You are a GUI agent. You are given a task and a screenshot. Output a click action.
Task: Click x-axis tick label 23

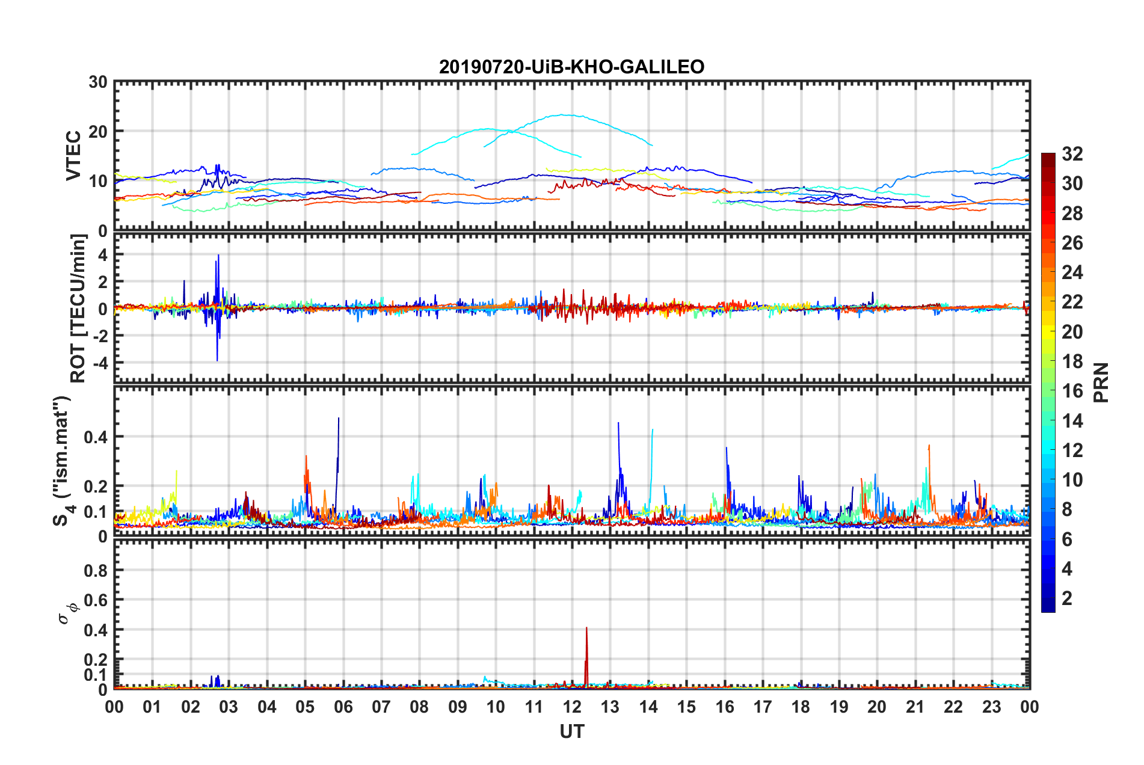tap(991, 707)
